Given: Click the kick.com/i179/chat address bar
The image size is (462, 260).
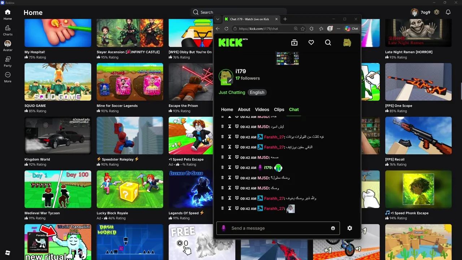Looking at the screenshot, I should (x=258, y=29).
